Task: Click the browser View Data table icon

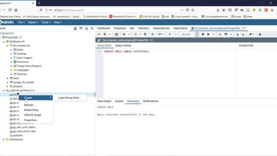Action: 81,28
